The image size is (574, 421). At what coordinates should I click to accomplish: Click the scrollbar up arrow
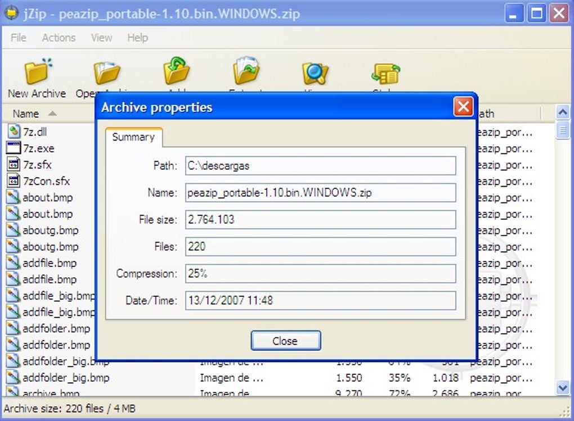click(x=563, y=112)
